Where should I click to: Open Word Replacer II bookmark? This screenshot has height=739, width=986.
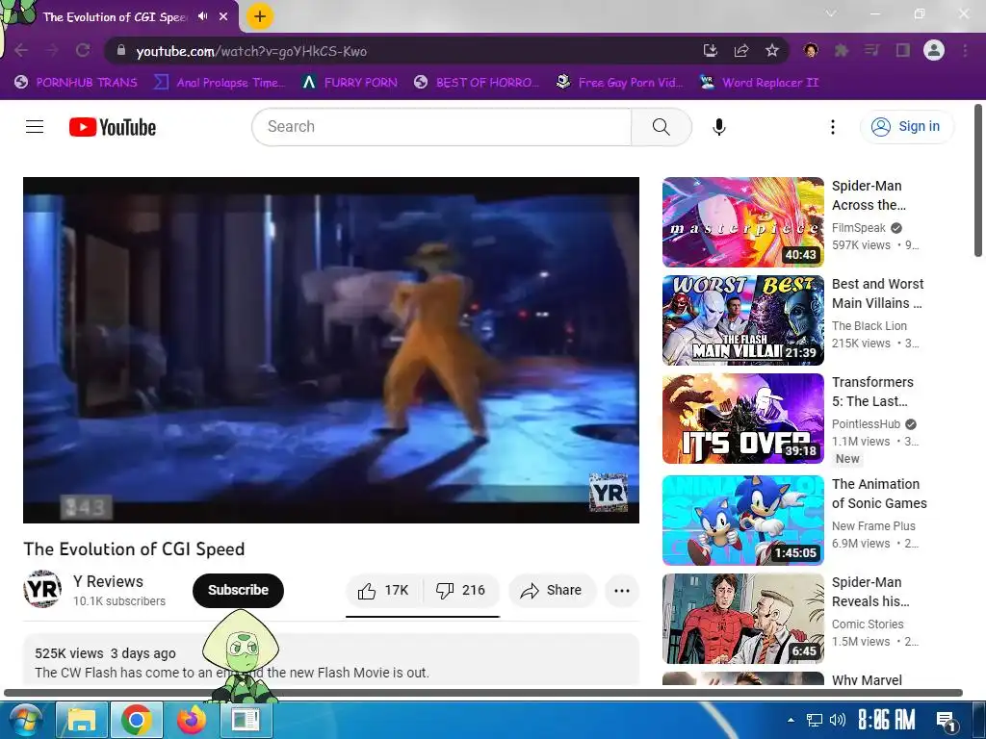[x=760, y=83]
